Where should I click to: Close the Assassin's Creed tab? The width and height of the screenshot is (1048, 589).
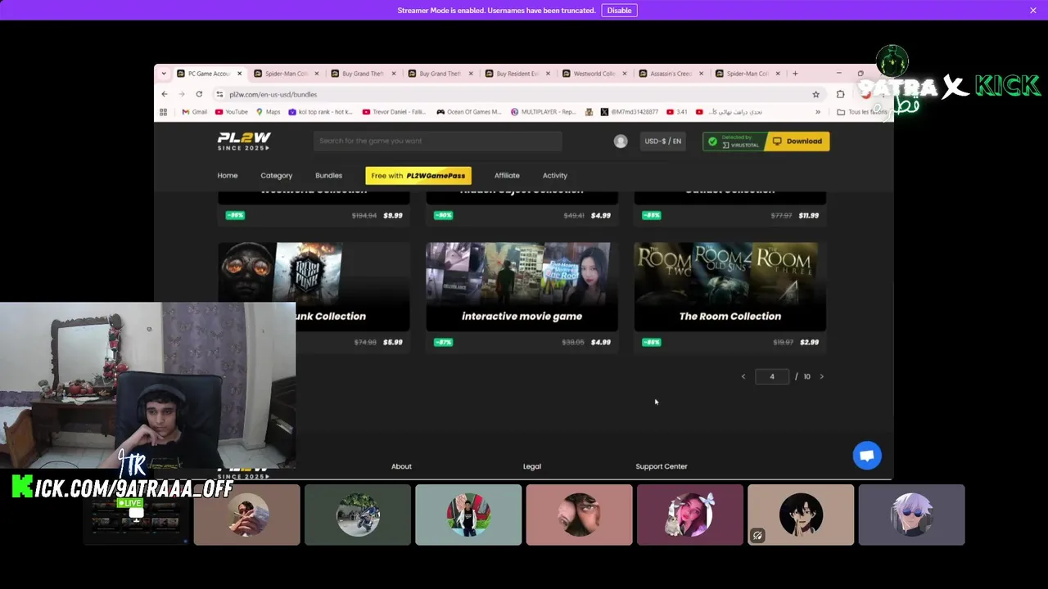701,74
